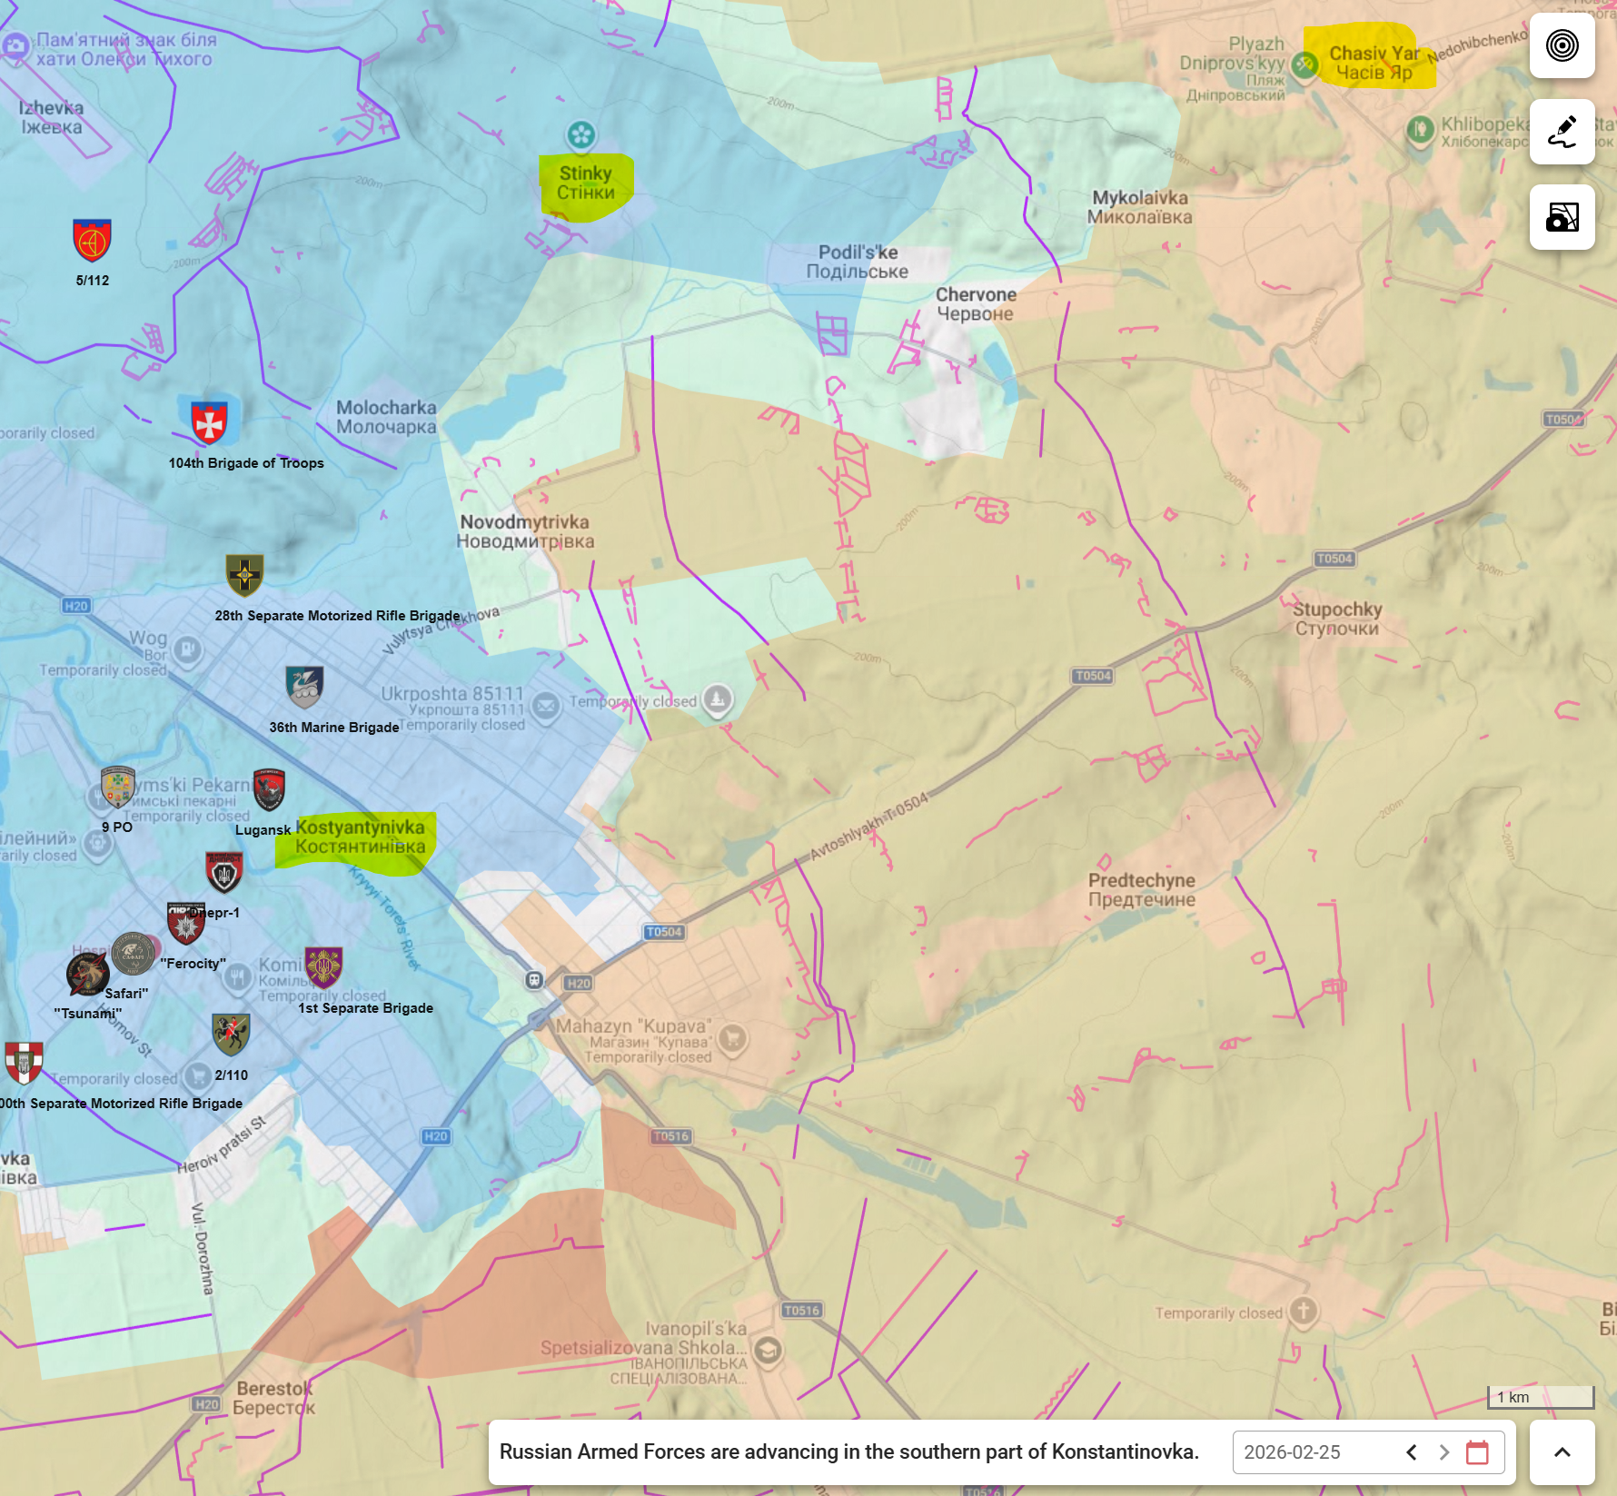Viewport: 1617px width, 1496px height.
Task: Select the Molocharka village label
Action: (x=386, y=417)
